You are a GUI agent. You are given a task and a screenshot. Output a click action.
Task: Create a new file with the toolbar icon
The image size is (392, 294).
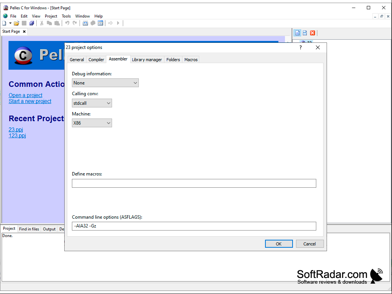pos(4,23)
